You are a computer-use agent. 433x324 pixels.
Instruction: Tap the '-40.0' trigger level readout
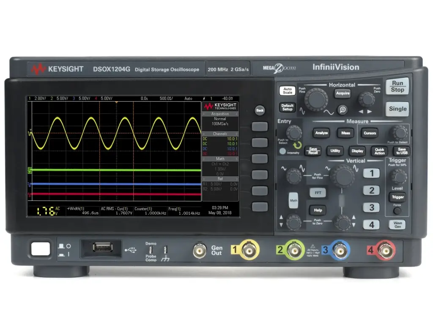(227, 98)
